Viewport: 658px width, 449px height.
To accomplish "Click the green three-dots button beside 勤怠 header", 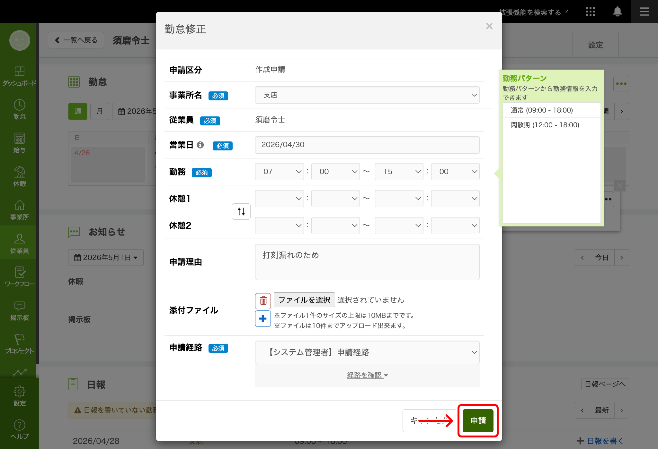I will (x=621, y=84).
